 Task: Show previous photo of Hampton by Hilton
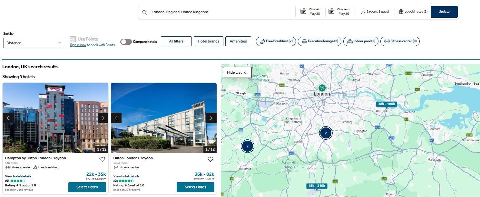click(x=8, y=118)
